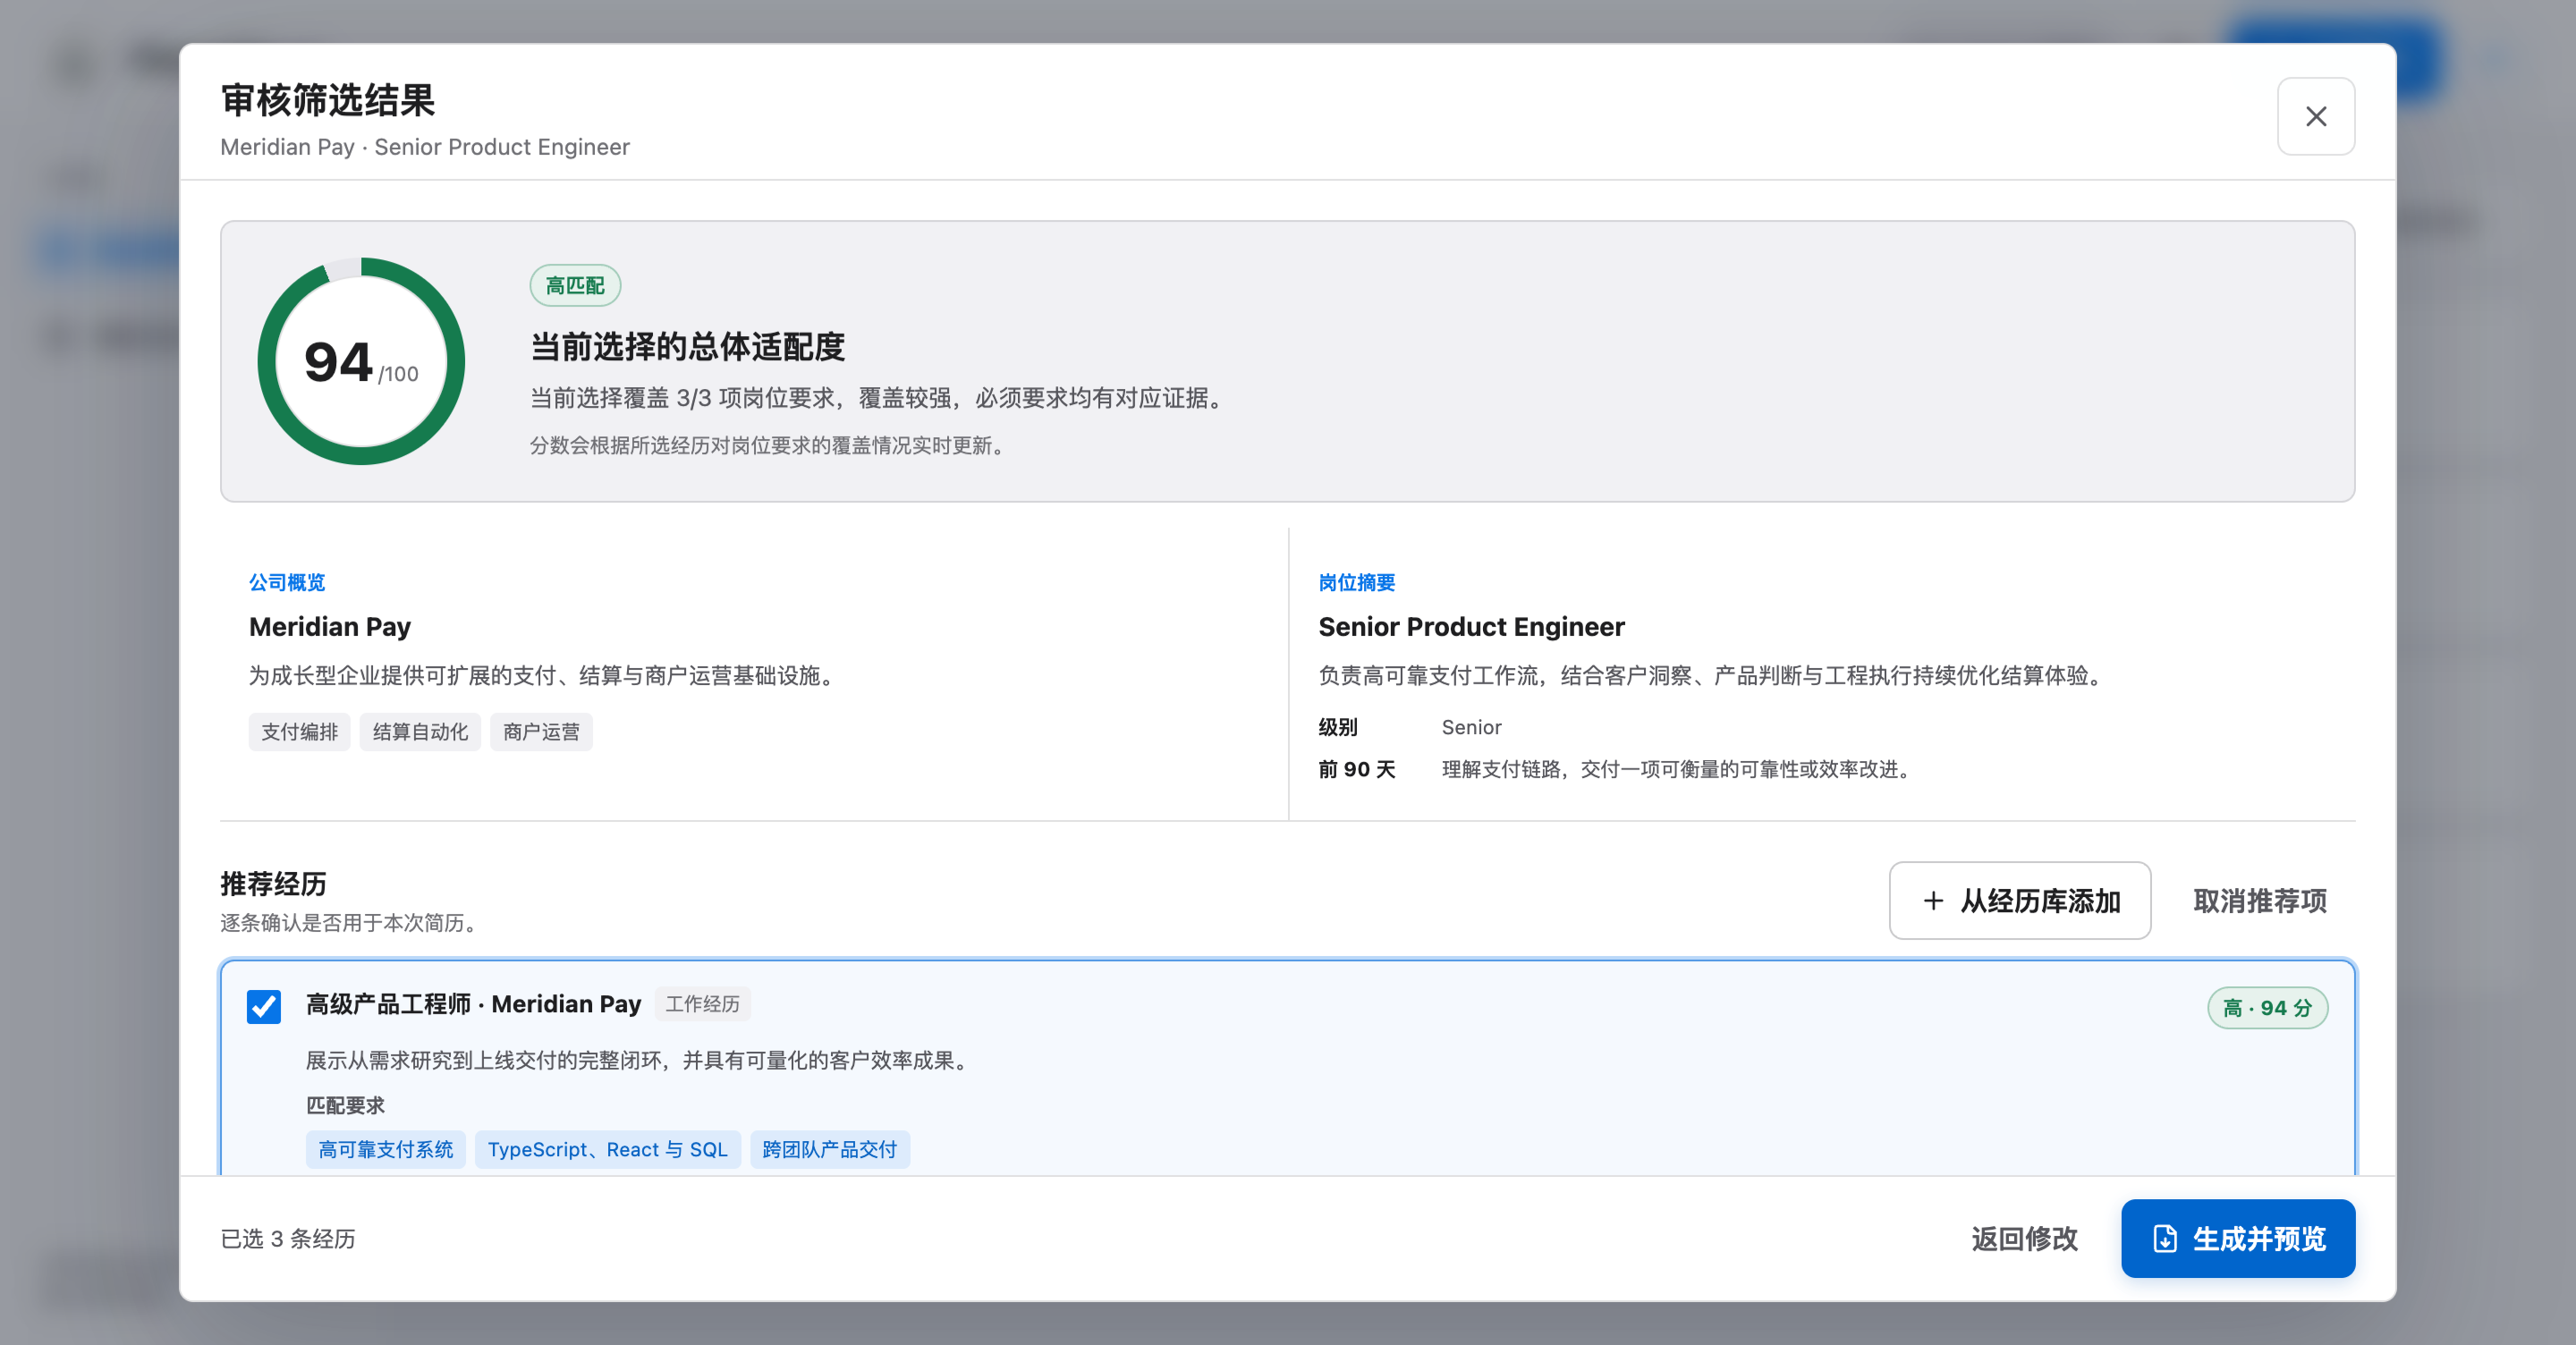Click 返回修改 to go back
This screenshot has height=1345, width=2576.
click(2024, 1238)
